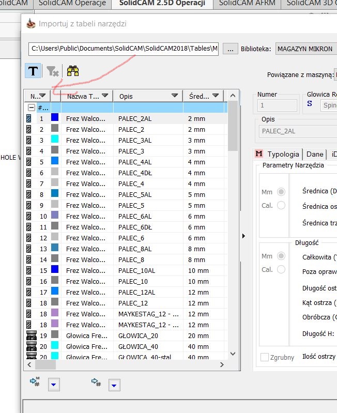Click the clear filter funnel icon
This screenshot has width=337, height=413.
tap(52, 71)
